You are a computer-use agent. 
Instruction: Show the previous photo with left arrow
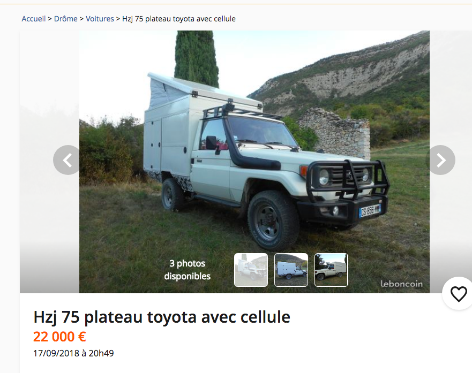[68, 160]
